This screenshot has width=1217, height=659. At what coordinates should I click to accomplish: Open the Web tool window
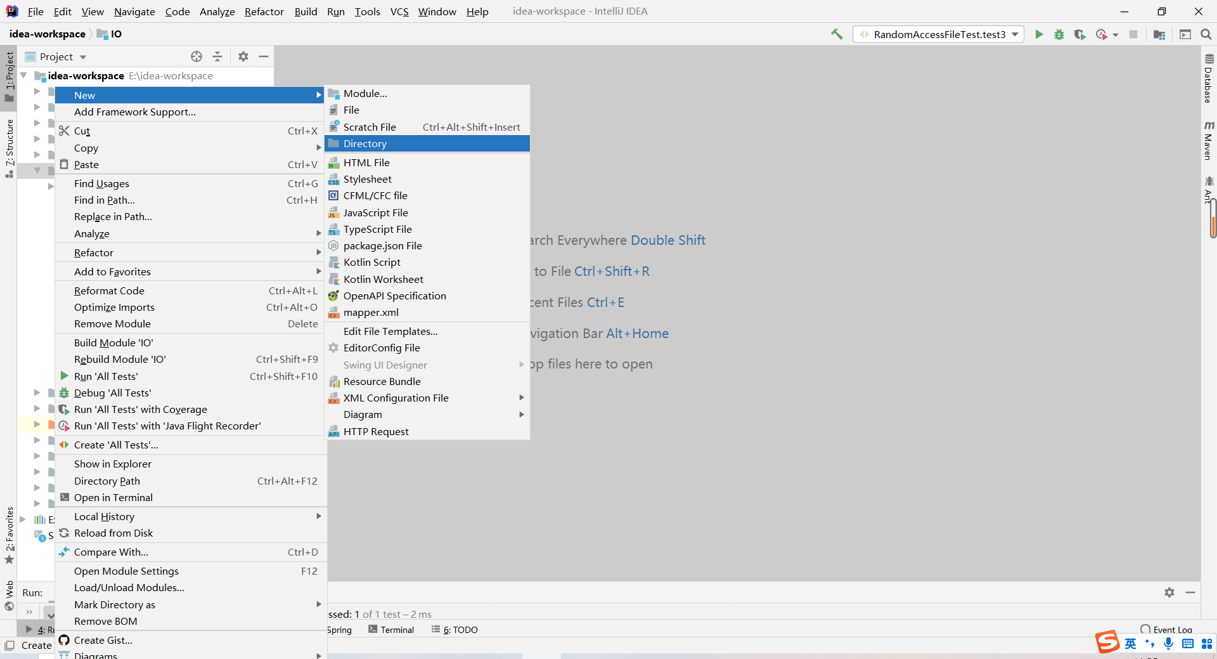[9, 596]
